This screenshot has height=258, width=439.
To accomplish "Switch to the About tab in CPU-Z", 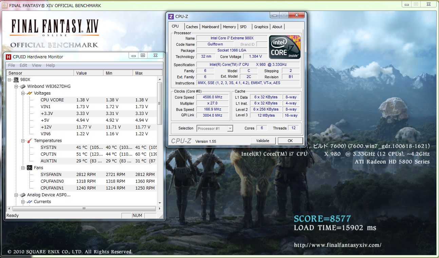I will pos(277,27).
